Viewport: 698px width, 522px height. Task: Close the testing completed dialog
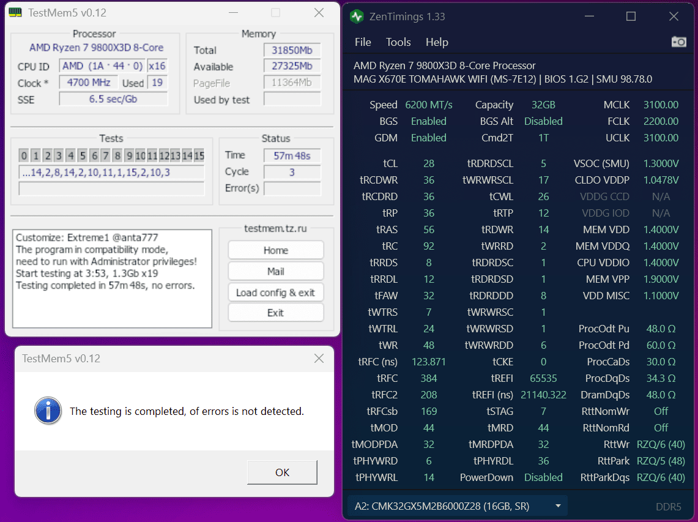[x=319, y=358]
